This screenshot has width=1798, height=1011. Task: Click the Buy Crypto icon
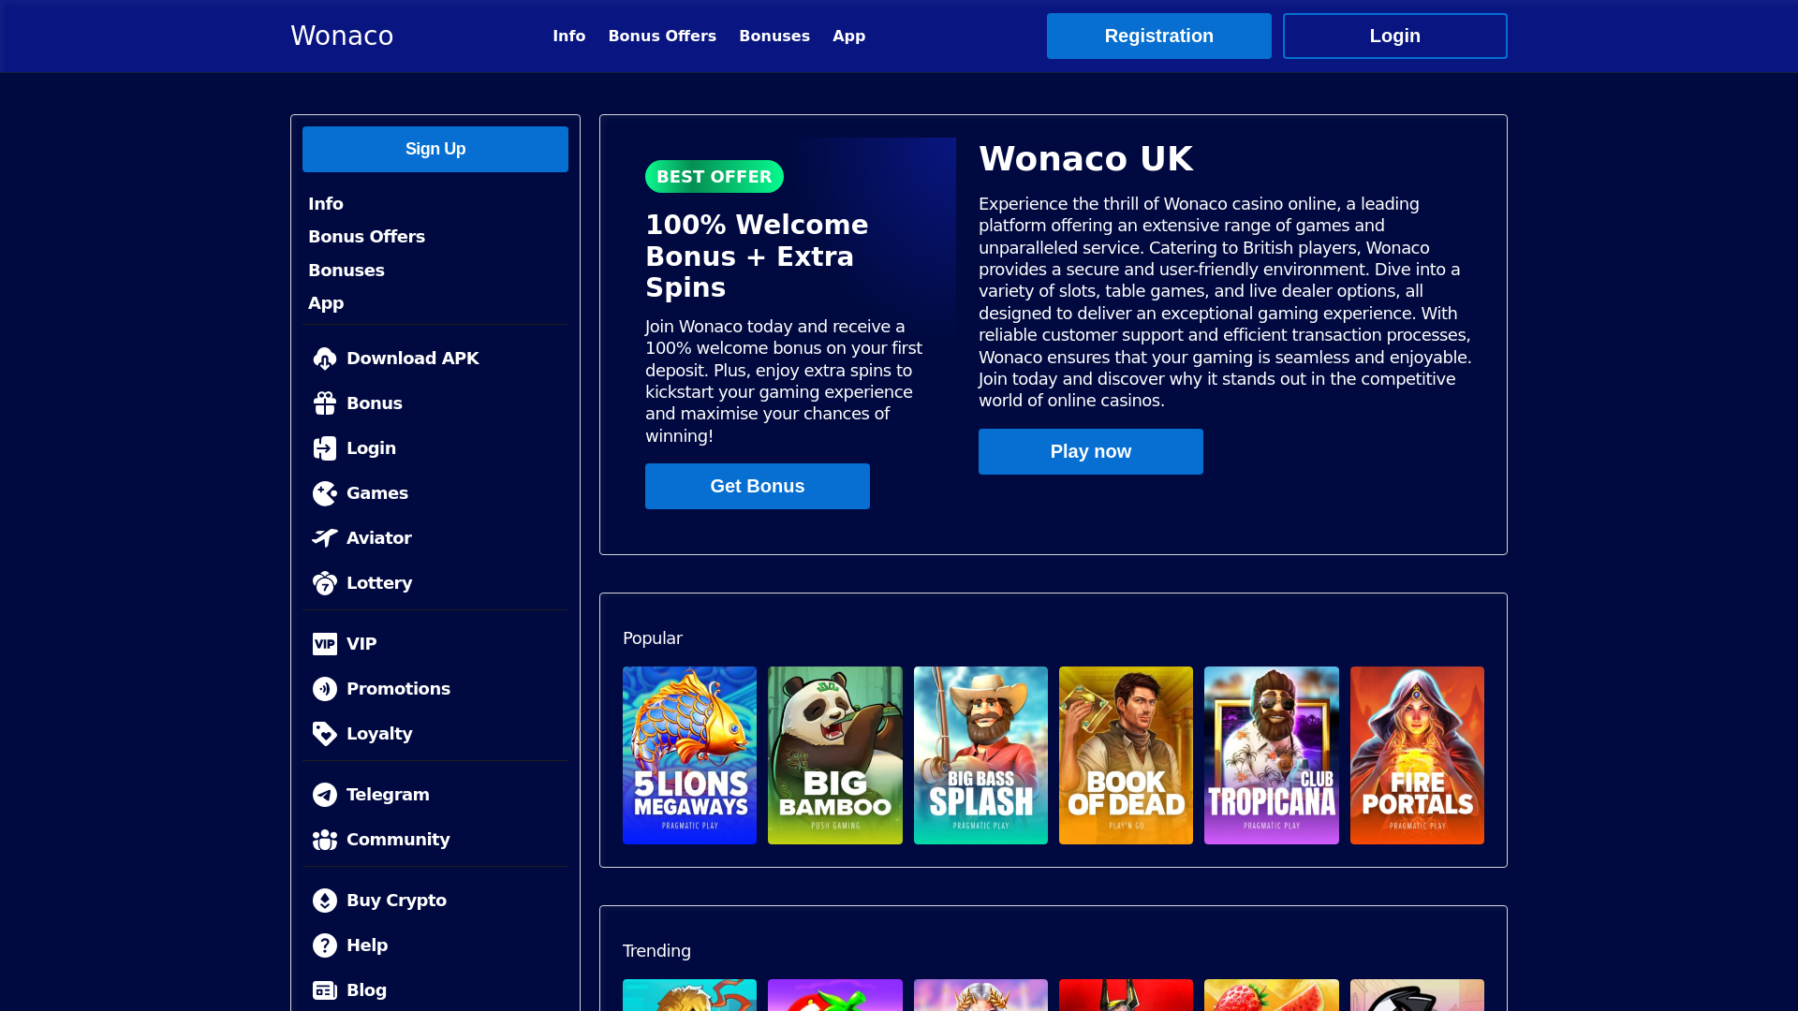(325, 901)
